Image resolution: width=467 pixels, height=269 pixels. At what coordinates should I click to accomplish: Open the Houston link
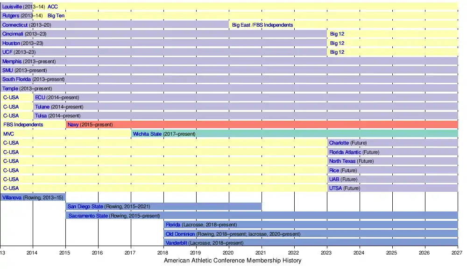(x=11, y=43)
